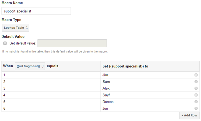Remove the Jim row with its delete icon

click(196, 75)
